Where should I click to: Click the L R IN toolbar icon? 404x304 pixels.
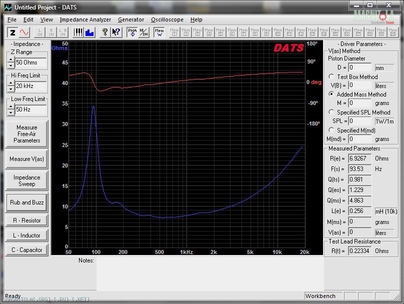pyautogui.click(x=63, y=32)
